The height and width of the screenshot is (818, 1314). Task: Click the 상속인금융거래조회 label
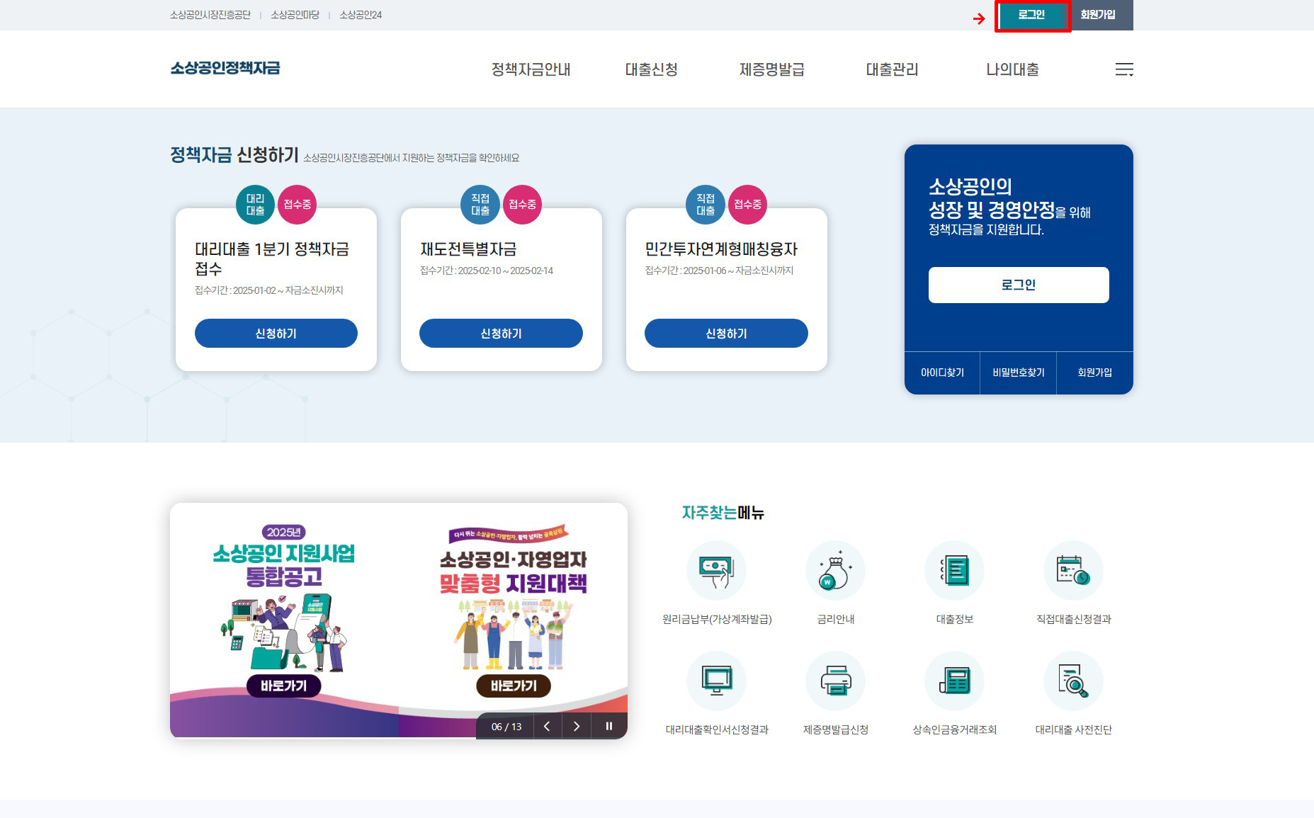click(955, 730)
